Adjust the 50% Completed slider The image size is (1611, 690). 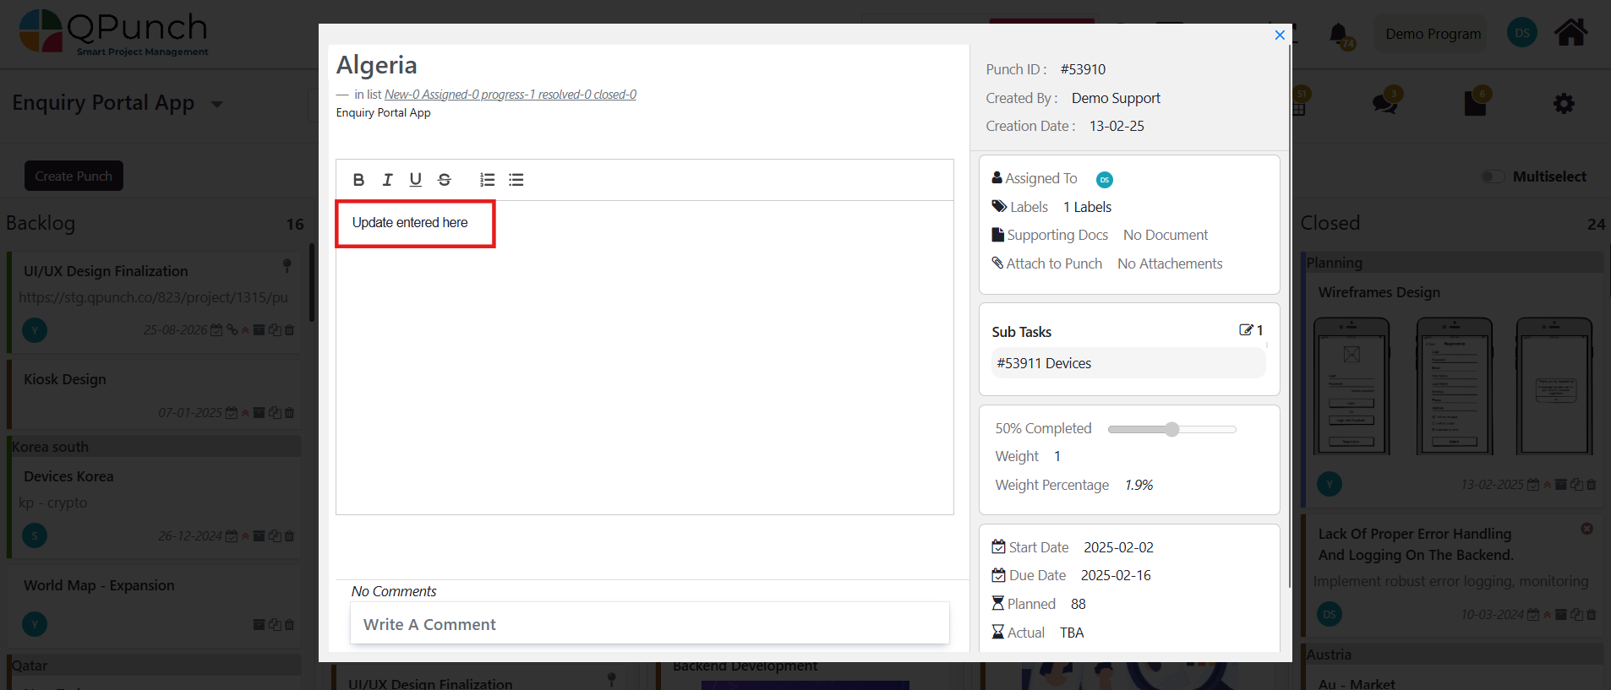1171,429
